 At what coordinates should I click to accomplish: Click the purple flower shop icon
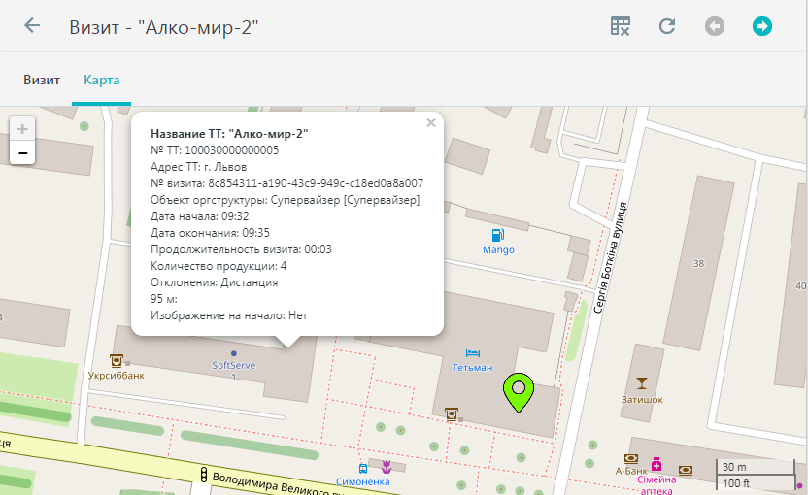(387, 467)
